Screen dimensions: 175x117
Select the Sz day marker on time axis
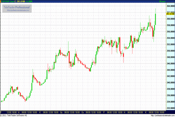[61, 112]
